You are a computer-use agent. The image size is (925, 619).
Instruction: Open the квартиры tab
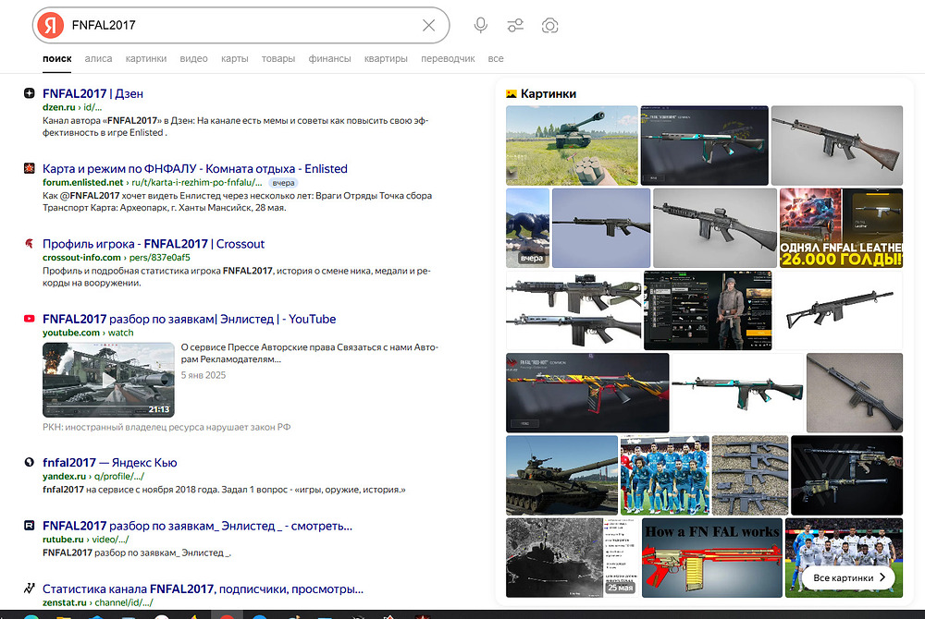386,59
